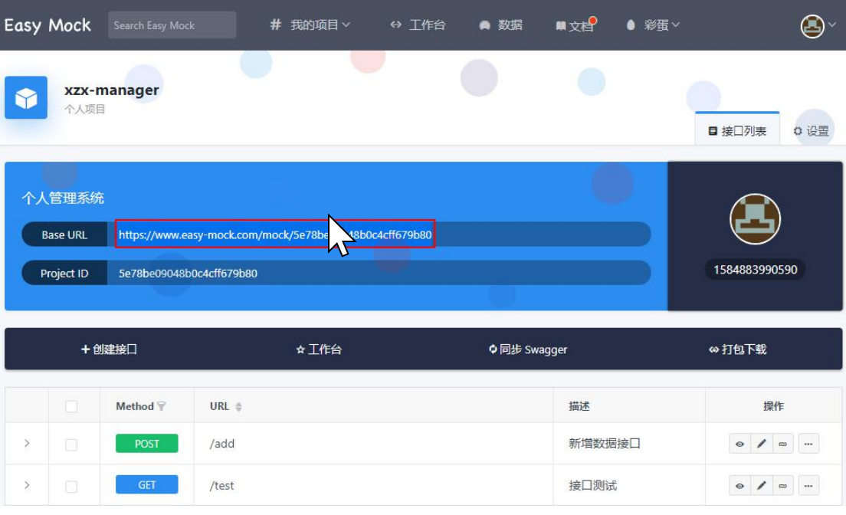Expand the /test row
Viewport: 846px width, 515px height.
26,485
